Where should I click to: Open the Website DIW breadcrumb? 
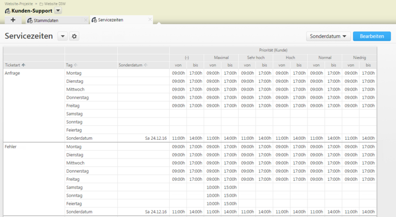click(55, 4)
